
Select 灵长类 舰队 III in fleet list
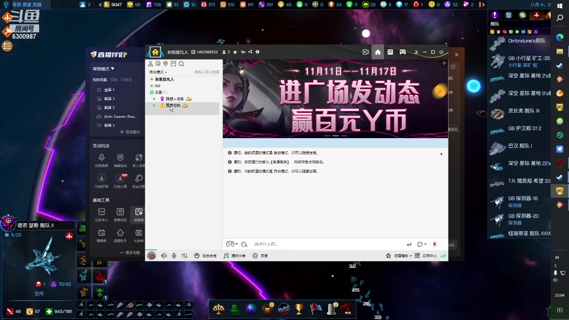coord(520,112)
